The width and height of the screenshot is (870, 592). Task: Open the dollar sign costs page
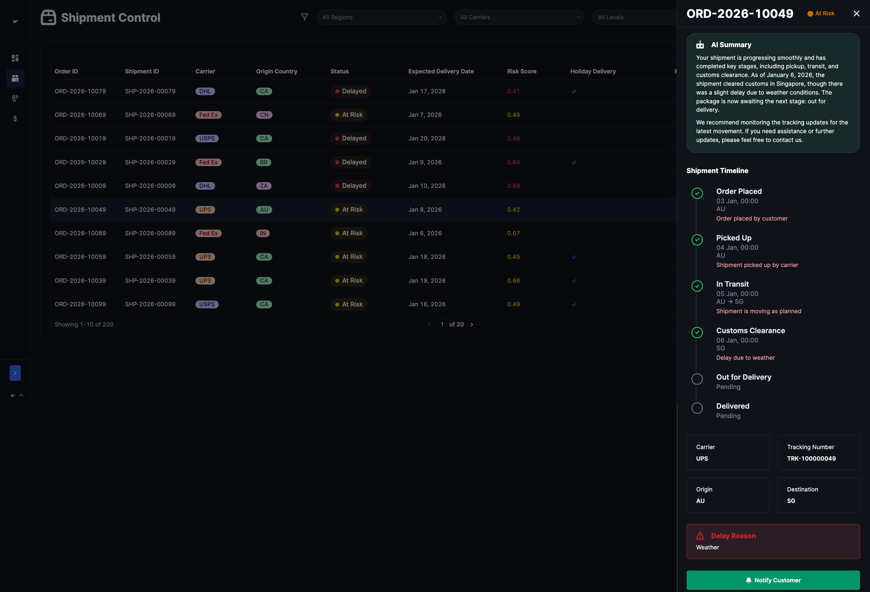(15, 119)
